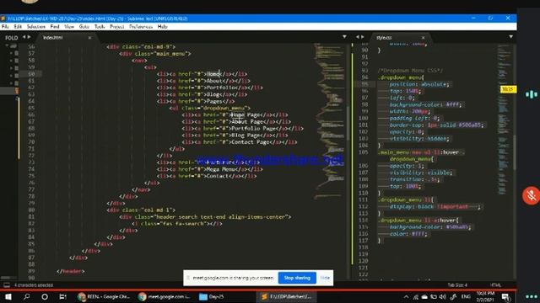Open the three-dots options in Meet panel
The width and height of the screenshot is (540, 303).
532,296
